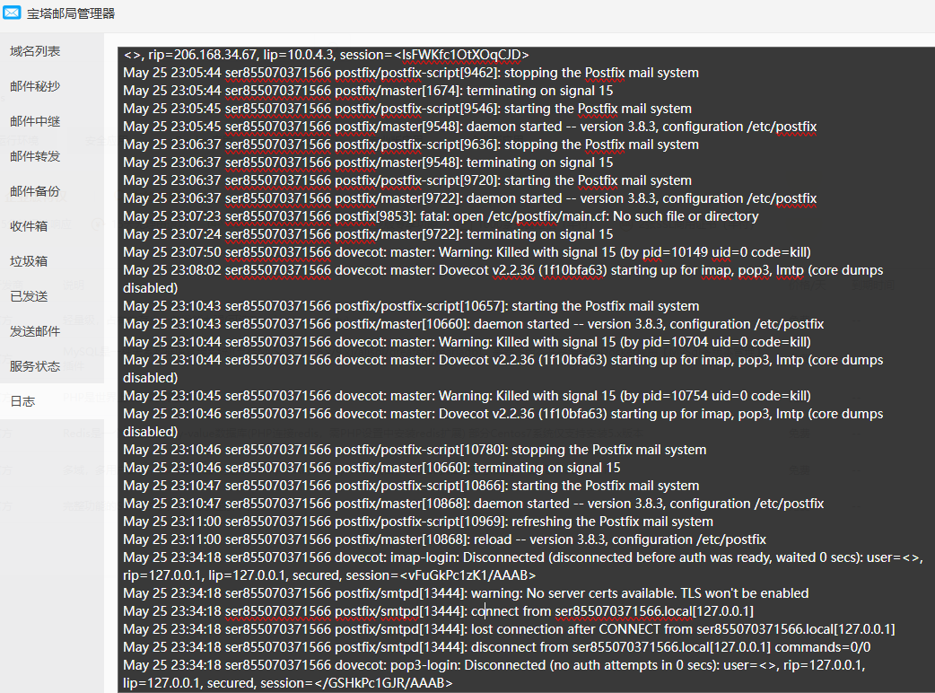935x693 pixels.
Task: Switch to the 邮件转发 tab
Action: tap(35, 156)
